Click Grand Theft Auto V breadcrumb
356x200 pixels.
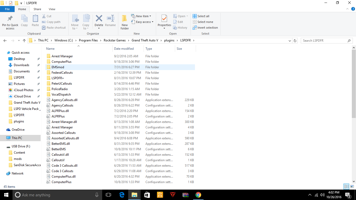(x=145, y=40)
